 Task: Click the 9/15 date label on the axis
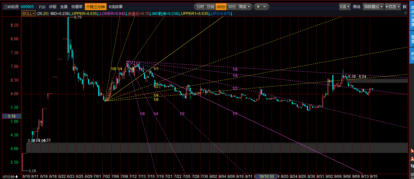374,177
